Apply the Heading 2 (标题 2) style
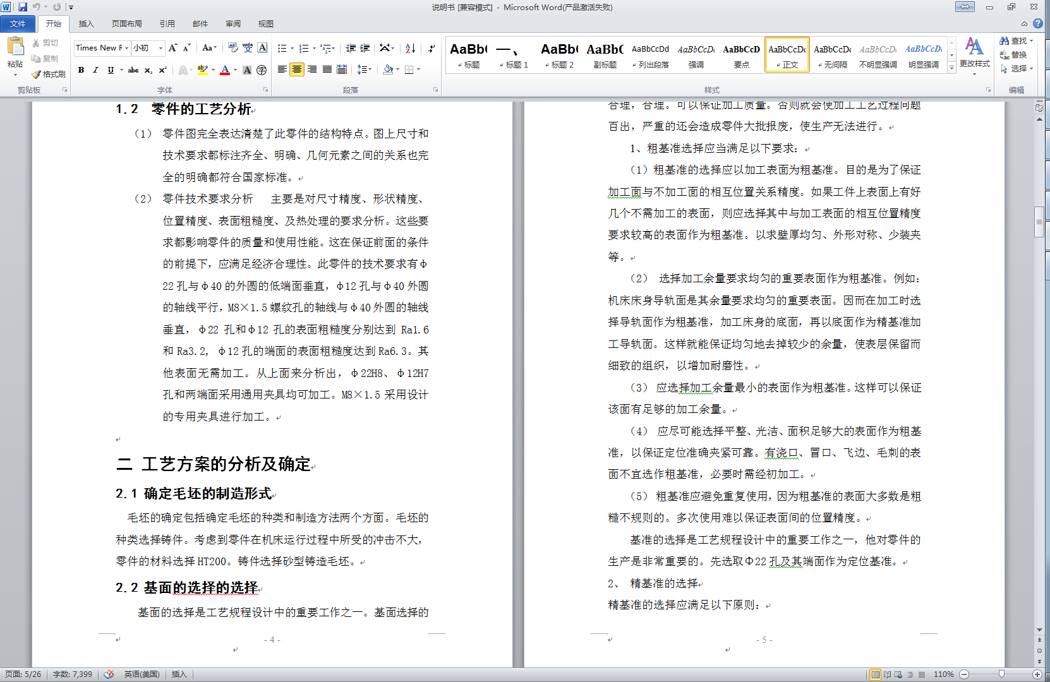 coord(559,55)
